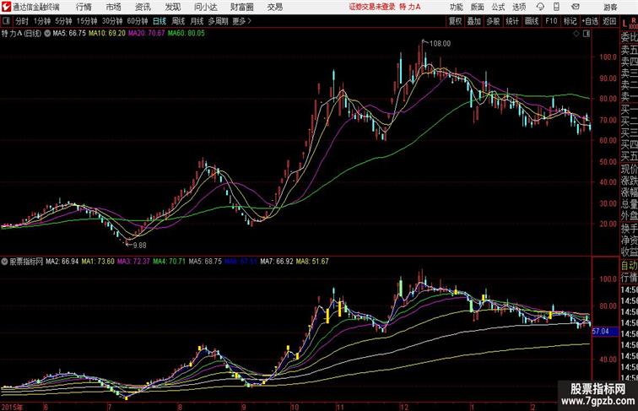This screenshot has height=411, width=638.
Task: Switch to the 30分钟 period tab
Action: [112, 21]
